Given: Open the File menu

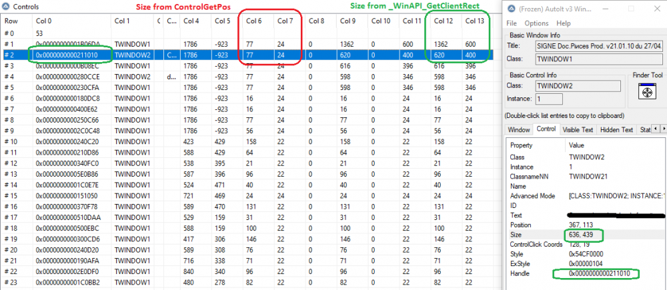Looking at the screenshot, I should point(512,23).
